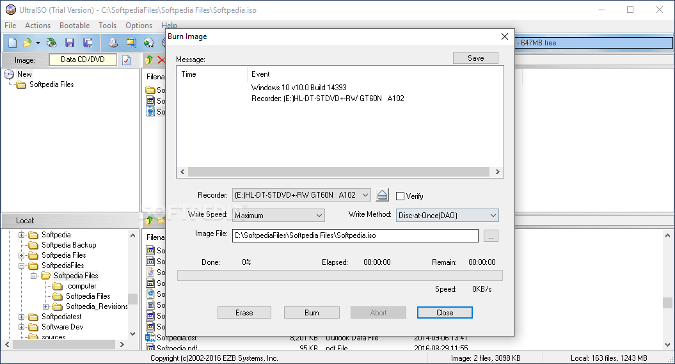675x364 pixels.
Task: Click the Up folder icon in local pane
Action: coord(149,220)
